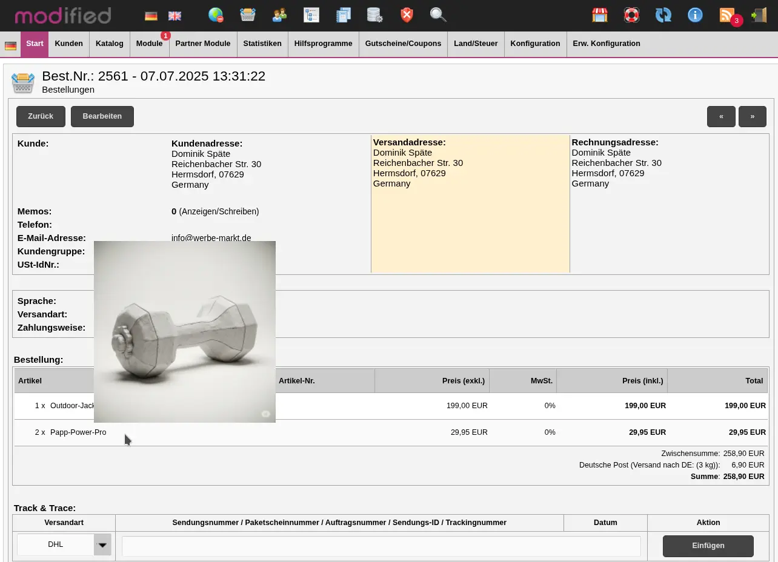Viewport: 778px width, 562px height.
Task: Go to the next order with »
Action: pyautogui.click(x=752, y=116)
